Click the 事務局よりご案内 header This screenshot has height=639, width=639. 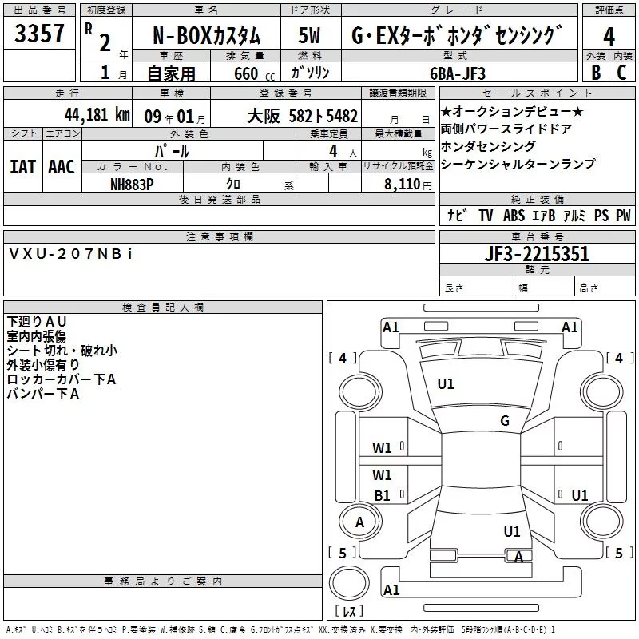pyautogui.click(x=163, y=581)
